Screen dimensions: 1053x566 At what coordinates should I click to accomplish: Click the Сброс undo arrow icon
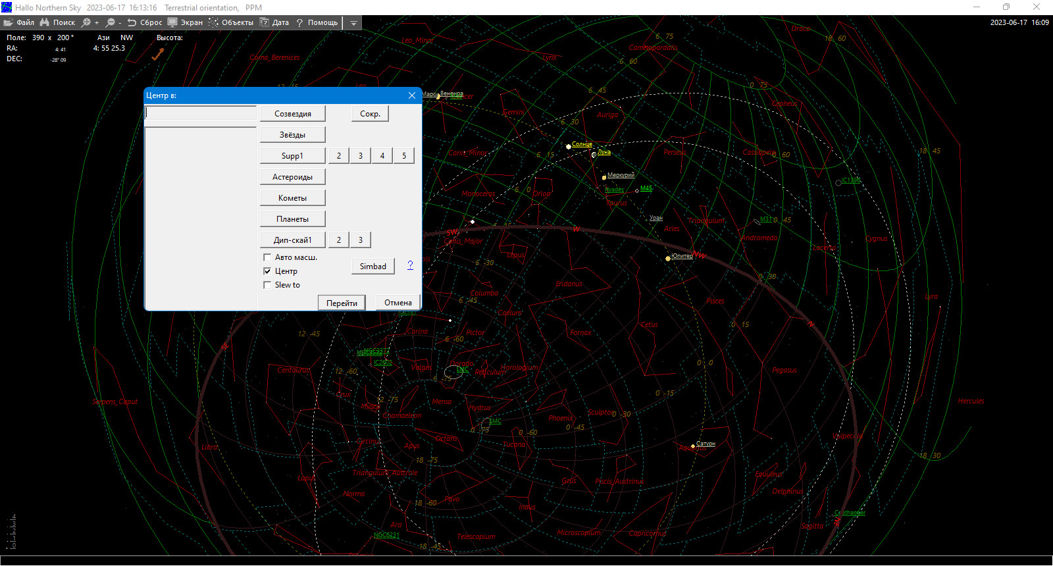(132, 22)
